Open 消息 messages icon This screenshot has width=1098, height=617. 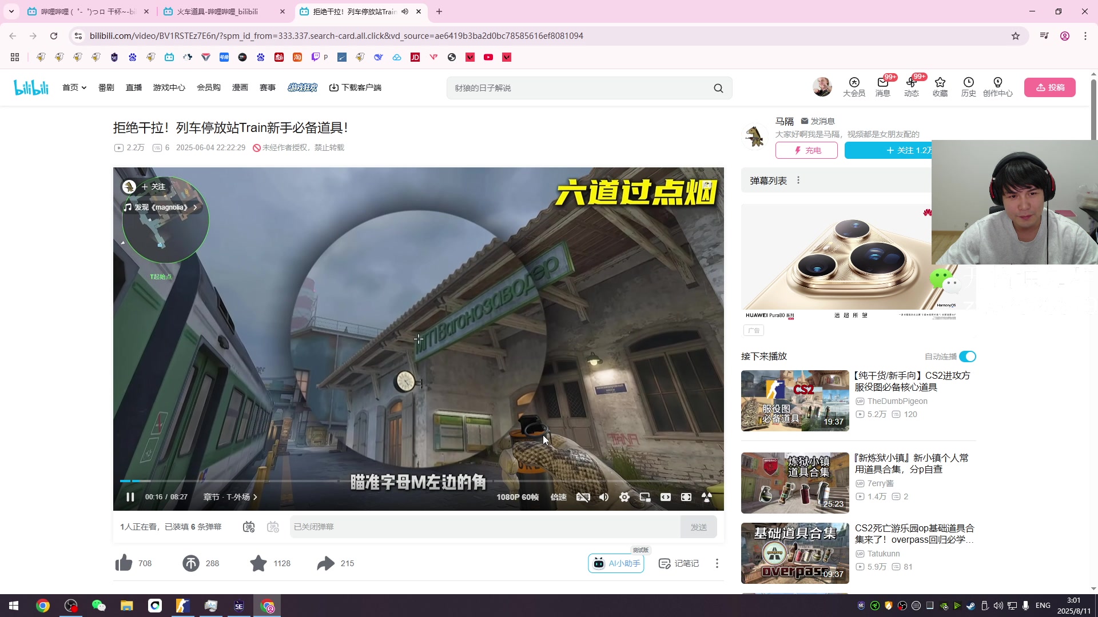pos(883,87)
